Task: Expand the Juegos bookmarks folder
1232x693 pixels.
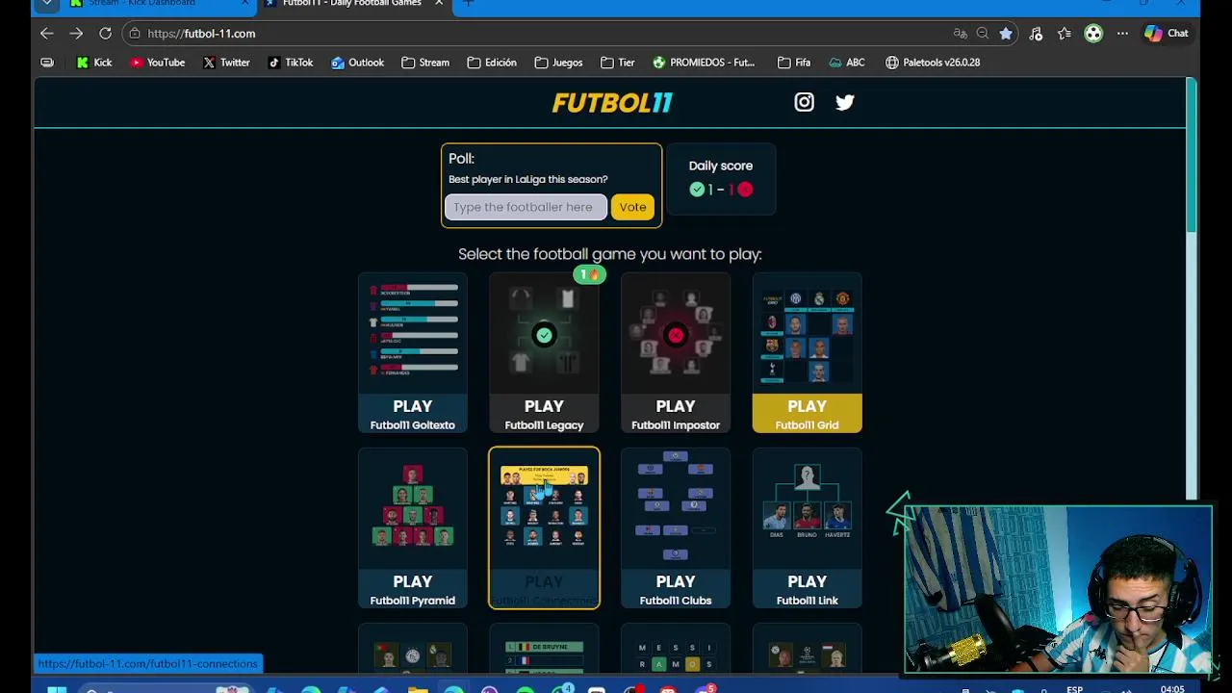Action: point(558,63)
